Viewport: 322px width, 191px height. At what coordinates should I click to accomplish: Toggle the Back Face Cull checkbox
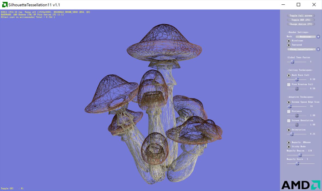pyautogui.click(x=289, y=75)
